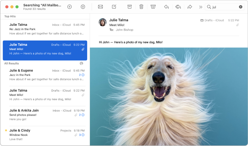Close the Mail window

point(7,7)
